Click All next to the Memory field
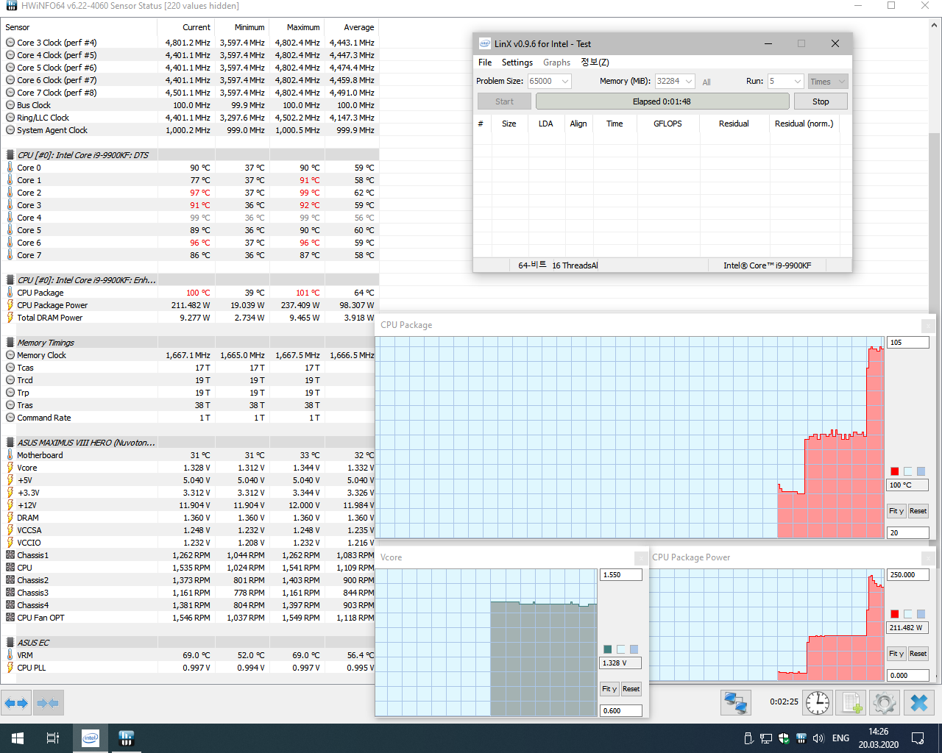942x753 pixels. pos(706,82)
